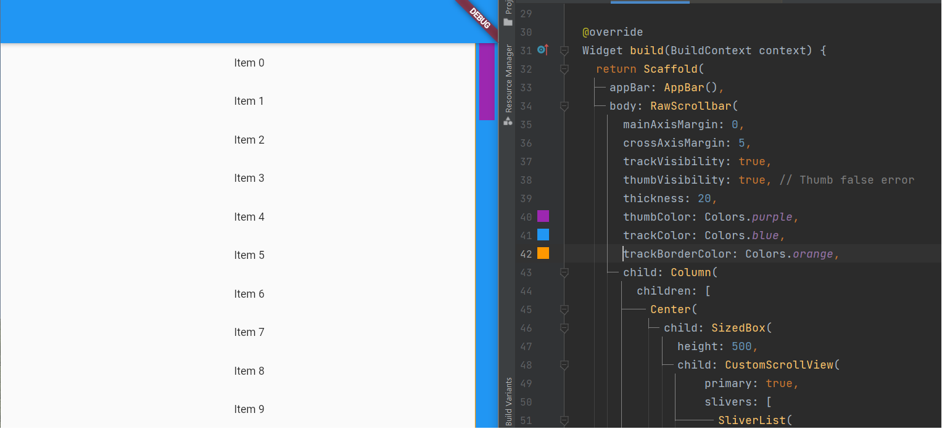Collapse the Center fold marker on line 45

click(564, 309)
